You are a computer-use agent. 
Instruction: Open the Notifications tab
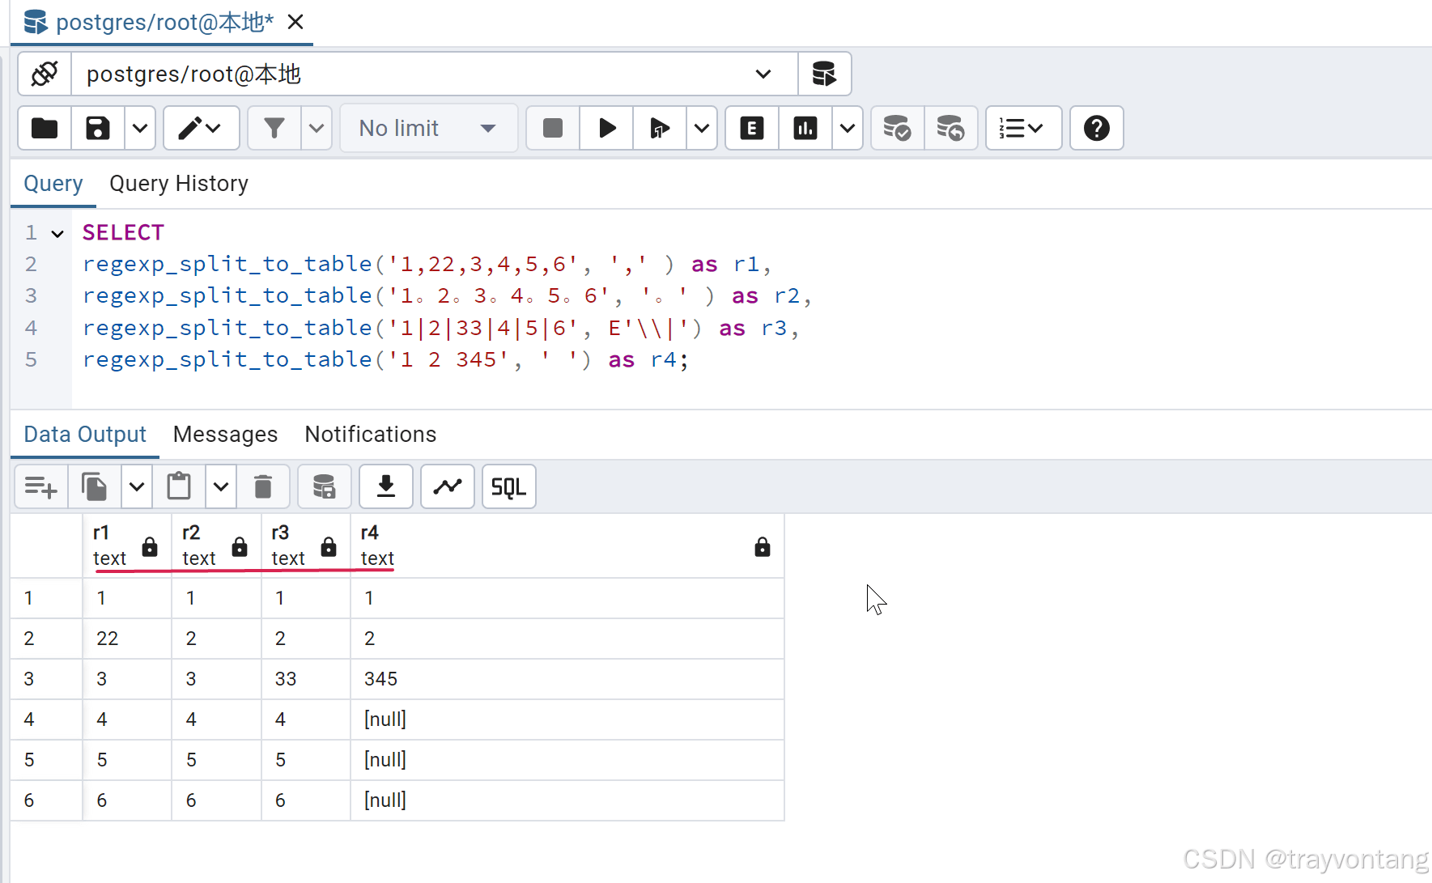[x=371, y=435]
